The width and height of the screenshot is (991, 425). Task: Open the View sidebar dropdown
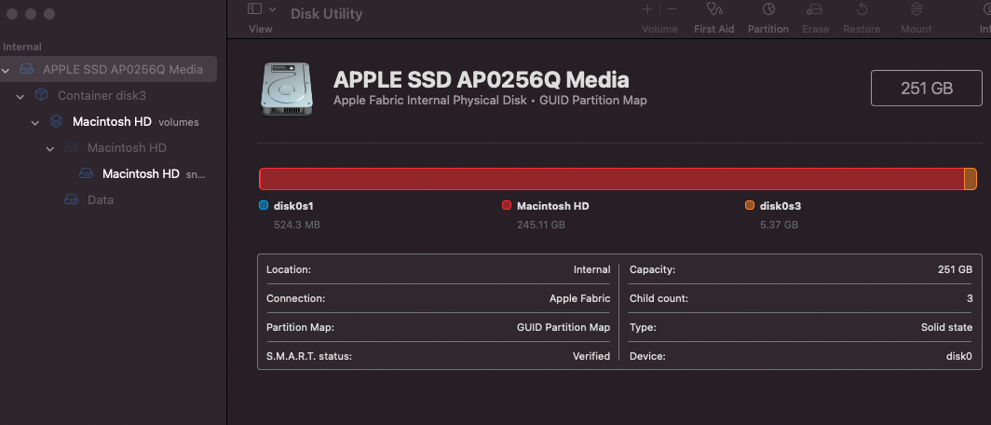pos(262,9)
